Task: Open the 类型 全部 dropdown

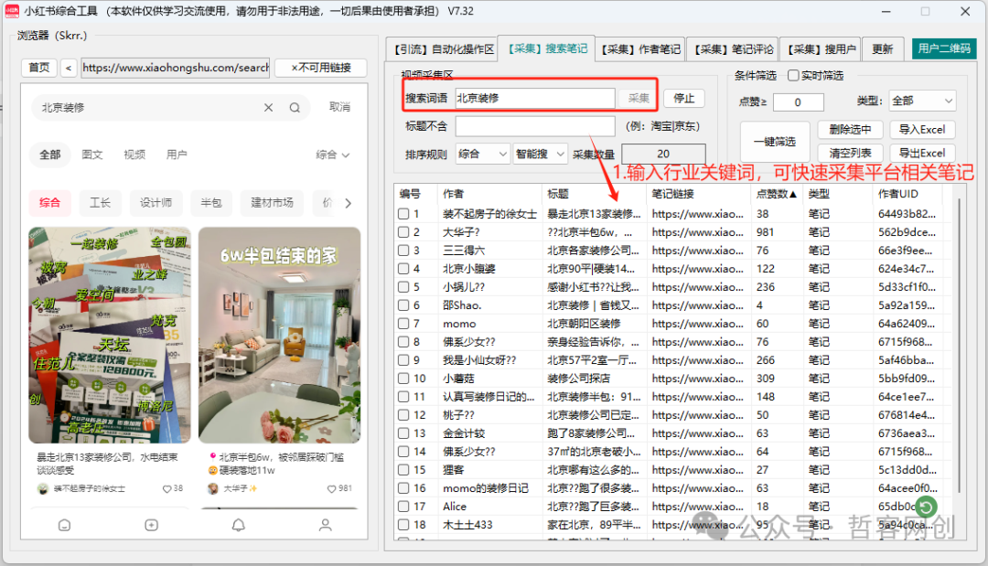Action: tap(922, 101)
